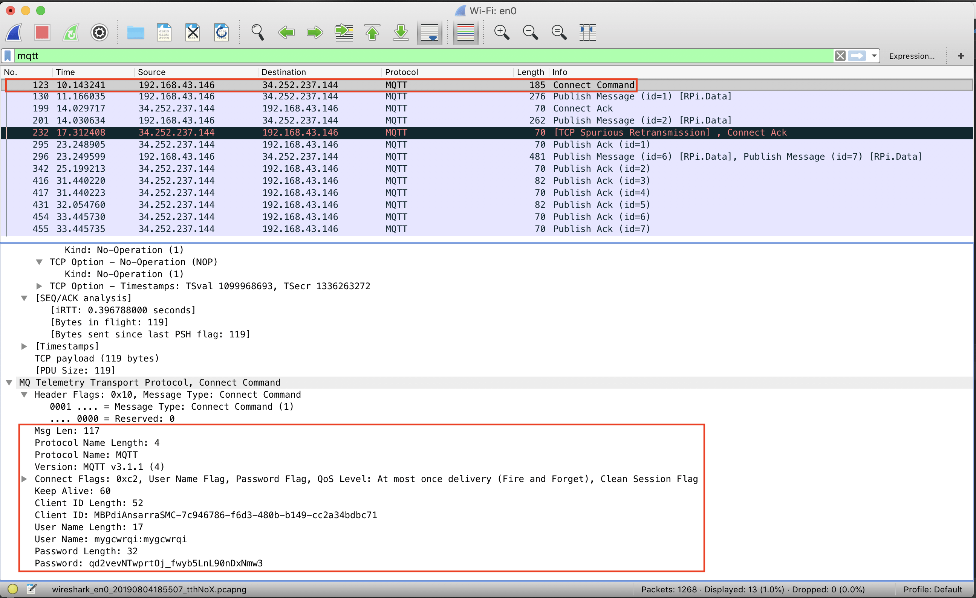Go to a specified packet
The width and height of the screenshot is (976, 598).
[x=344, y=32]
